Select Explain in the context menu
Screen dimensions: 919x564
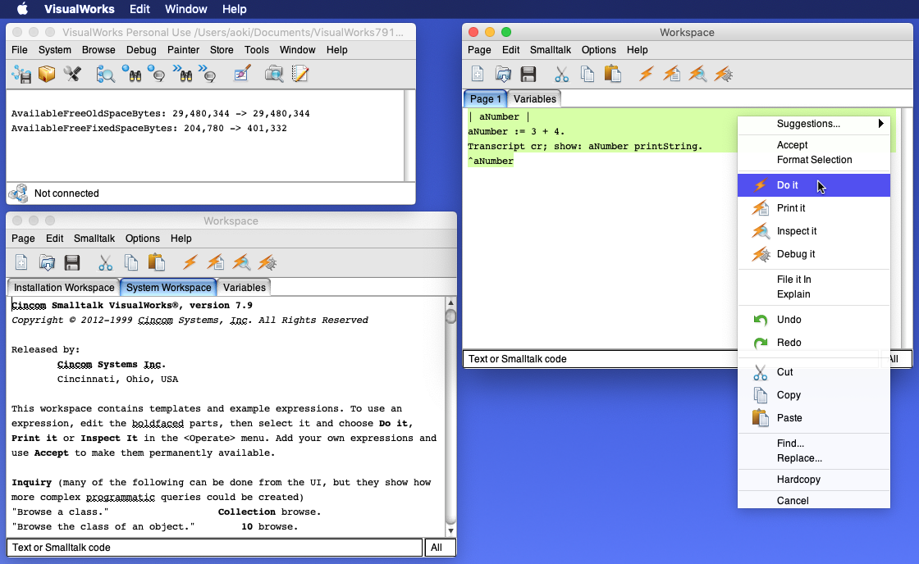click(813, 294)
